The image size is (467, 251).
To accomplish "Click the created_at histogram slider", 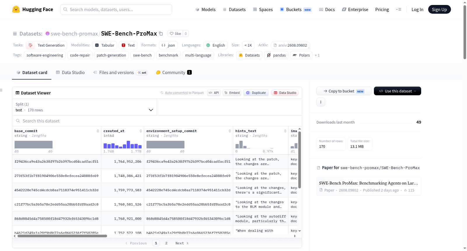I will pos(123,145).
